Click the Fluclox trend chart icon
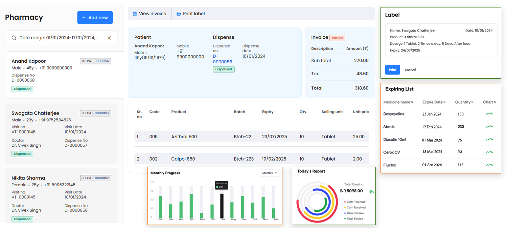The width and height of the screenshot is (507, 228). click(489, 165)
